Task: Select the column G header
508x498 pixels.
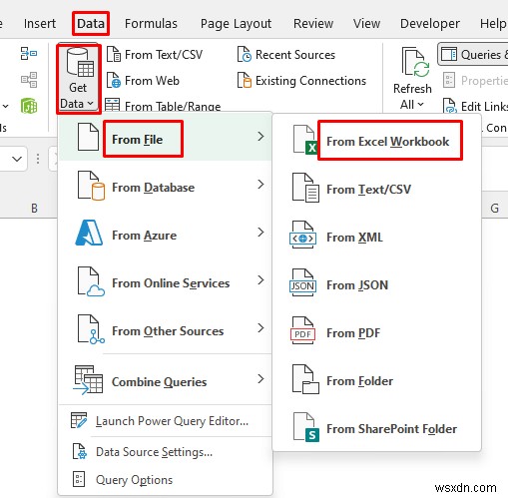Action: tap(494, 209)
